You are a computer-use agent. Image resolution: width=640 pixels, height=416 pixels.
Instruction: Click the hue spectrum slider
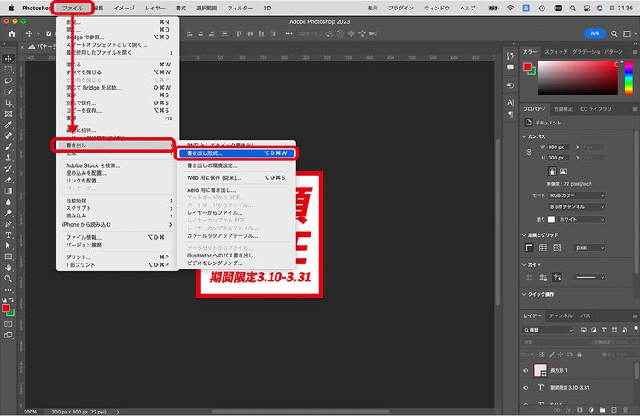629,78
